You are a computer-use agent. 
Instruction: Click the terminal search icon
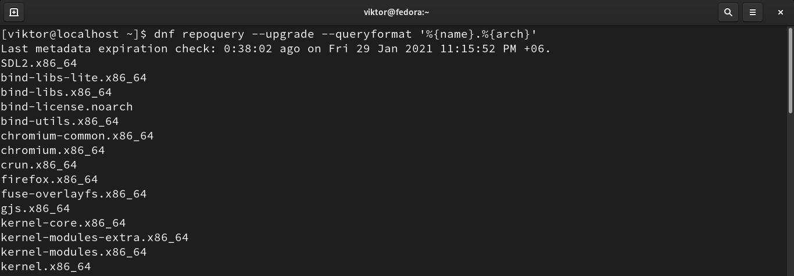tap(728, 12)
